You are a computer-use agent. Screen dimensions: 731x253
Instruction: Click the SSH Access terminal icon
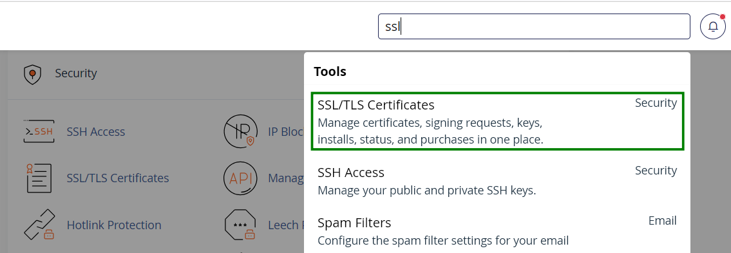pos(39,131)
